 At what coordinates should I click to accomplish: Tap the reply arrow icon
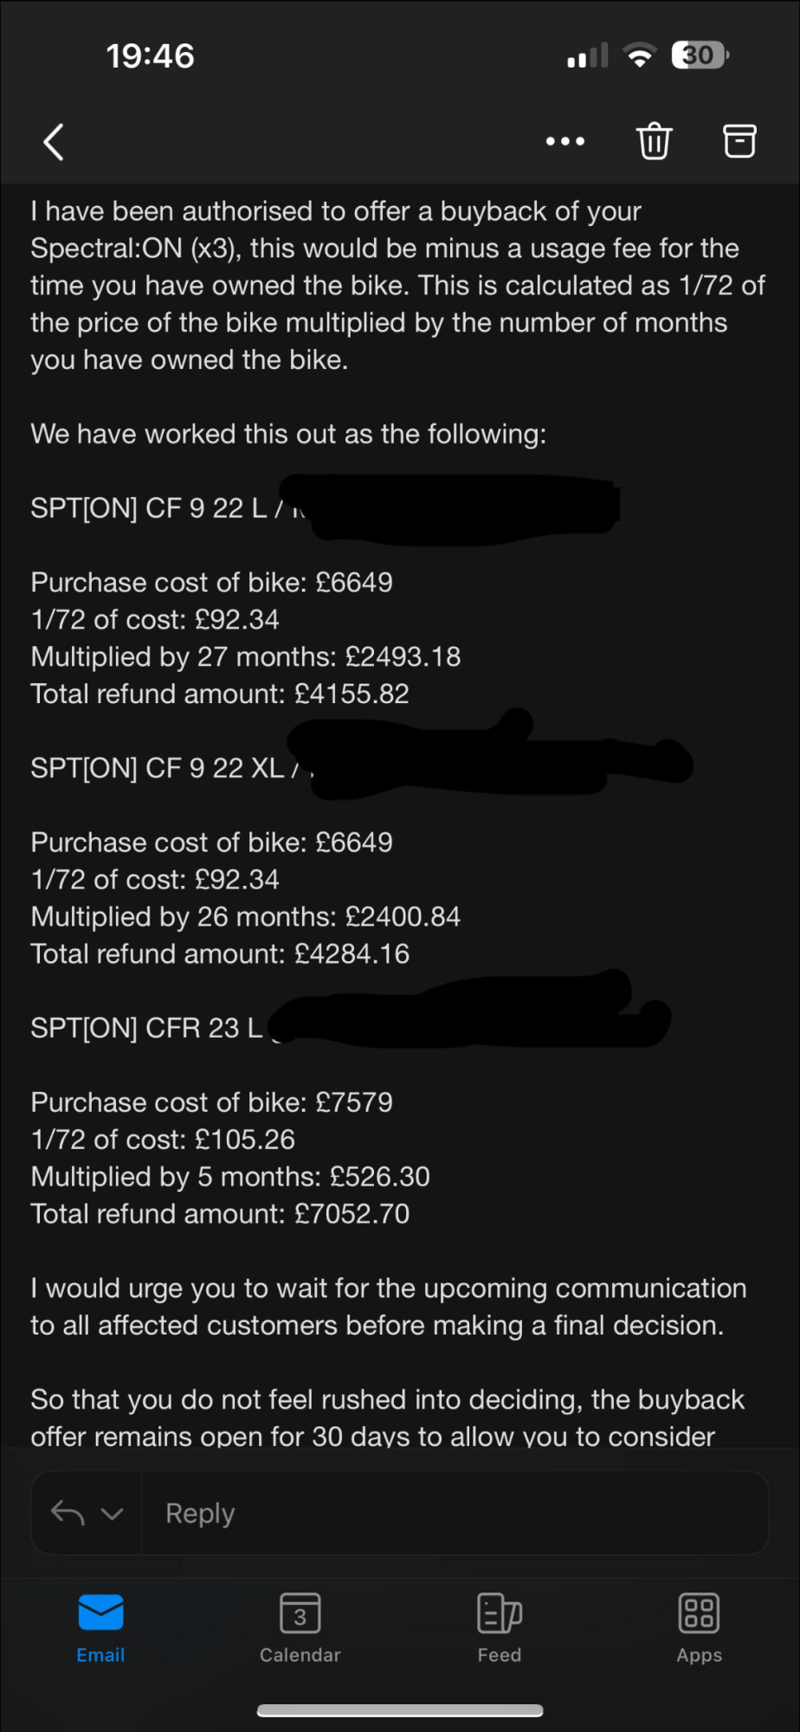point(68,1513)
